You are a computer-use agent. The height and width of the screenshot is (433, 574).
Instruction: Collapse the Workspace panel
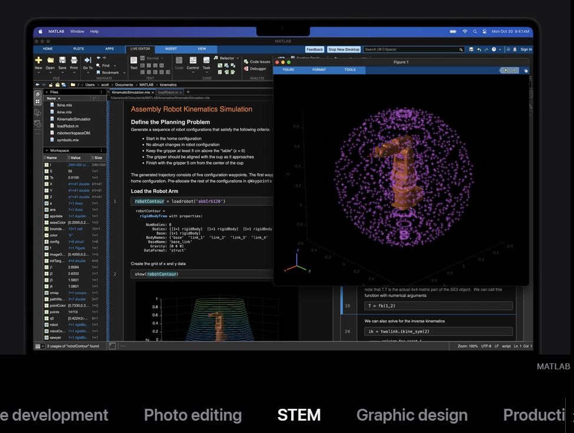click(x=47, y=150)
